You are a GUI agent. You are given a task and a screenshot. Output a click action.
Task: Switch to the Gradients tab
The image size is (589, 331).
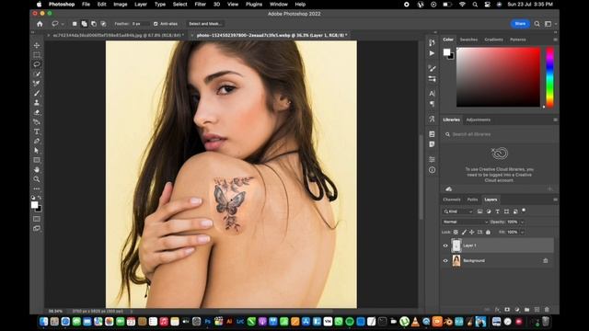point(493,40)
